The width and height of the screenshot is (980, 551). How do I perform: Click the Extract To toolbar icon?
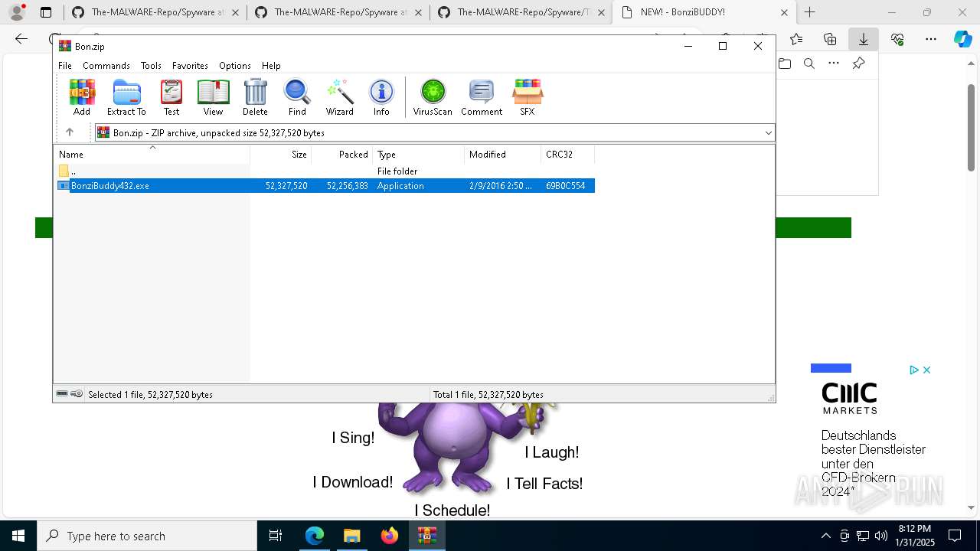126,97
